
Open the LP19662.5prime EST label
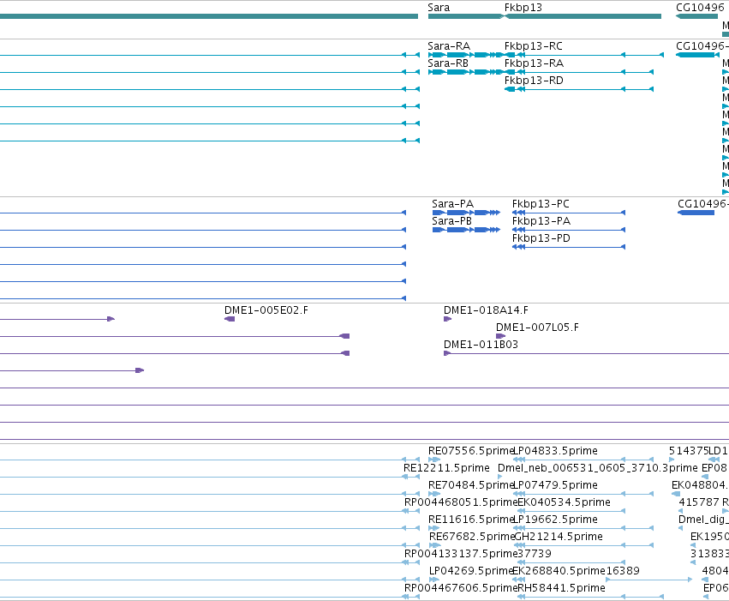click(555, 520)
